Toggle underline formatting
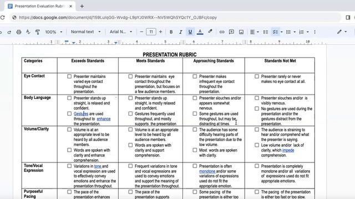Viewport: 355px width, 199px height. click(190, 32)
